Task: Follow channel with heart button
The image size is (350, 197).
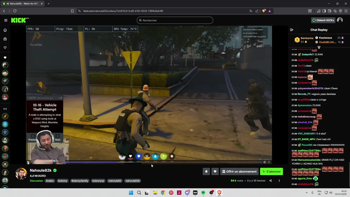Action: click(x=215, y=172)
